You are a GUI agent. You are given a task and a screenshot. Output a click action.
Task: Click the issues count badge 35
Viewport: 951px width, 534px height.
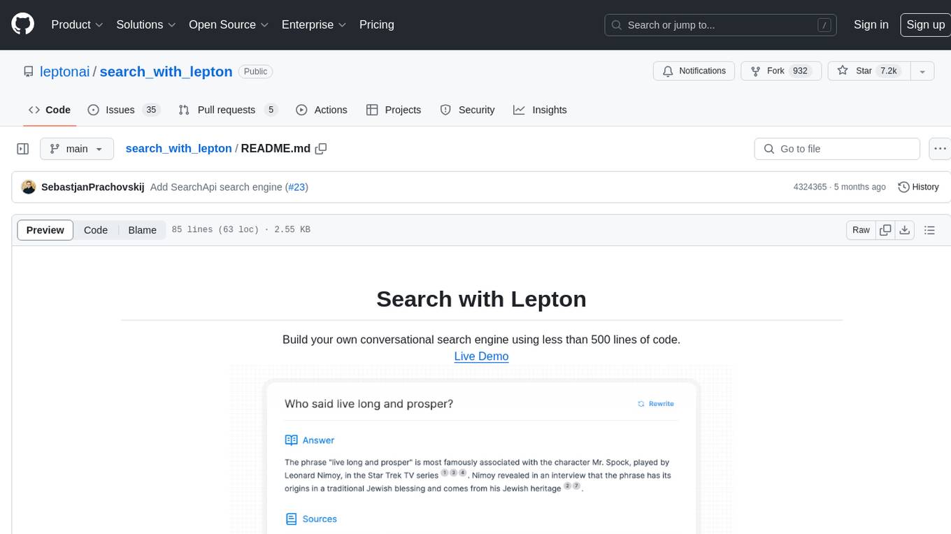tap(150, 110)
